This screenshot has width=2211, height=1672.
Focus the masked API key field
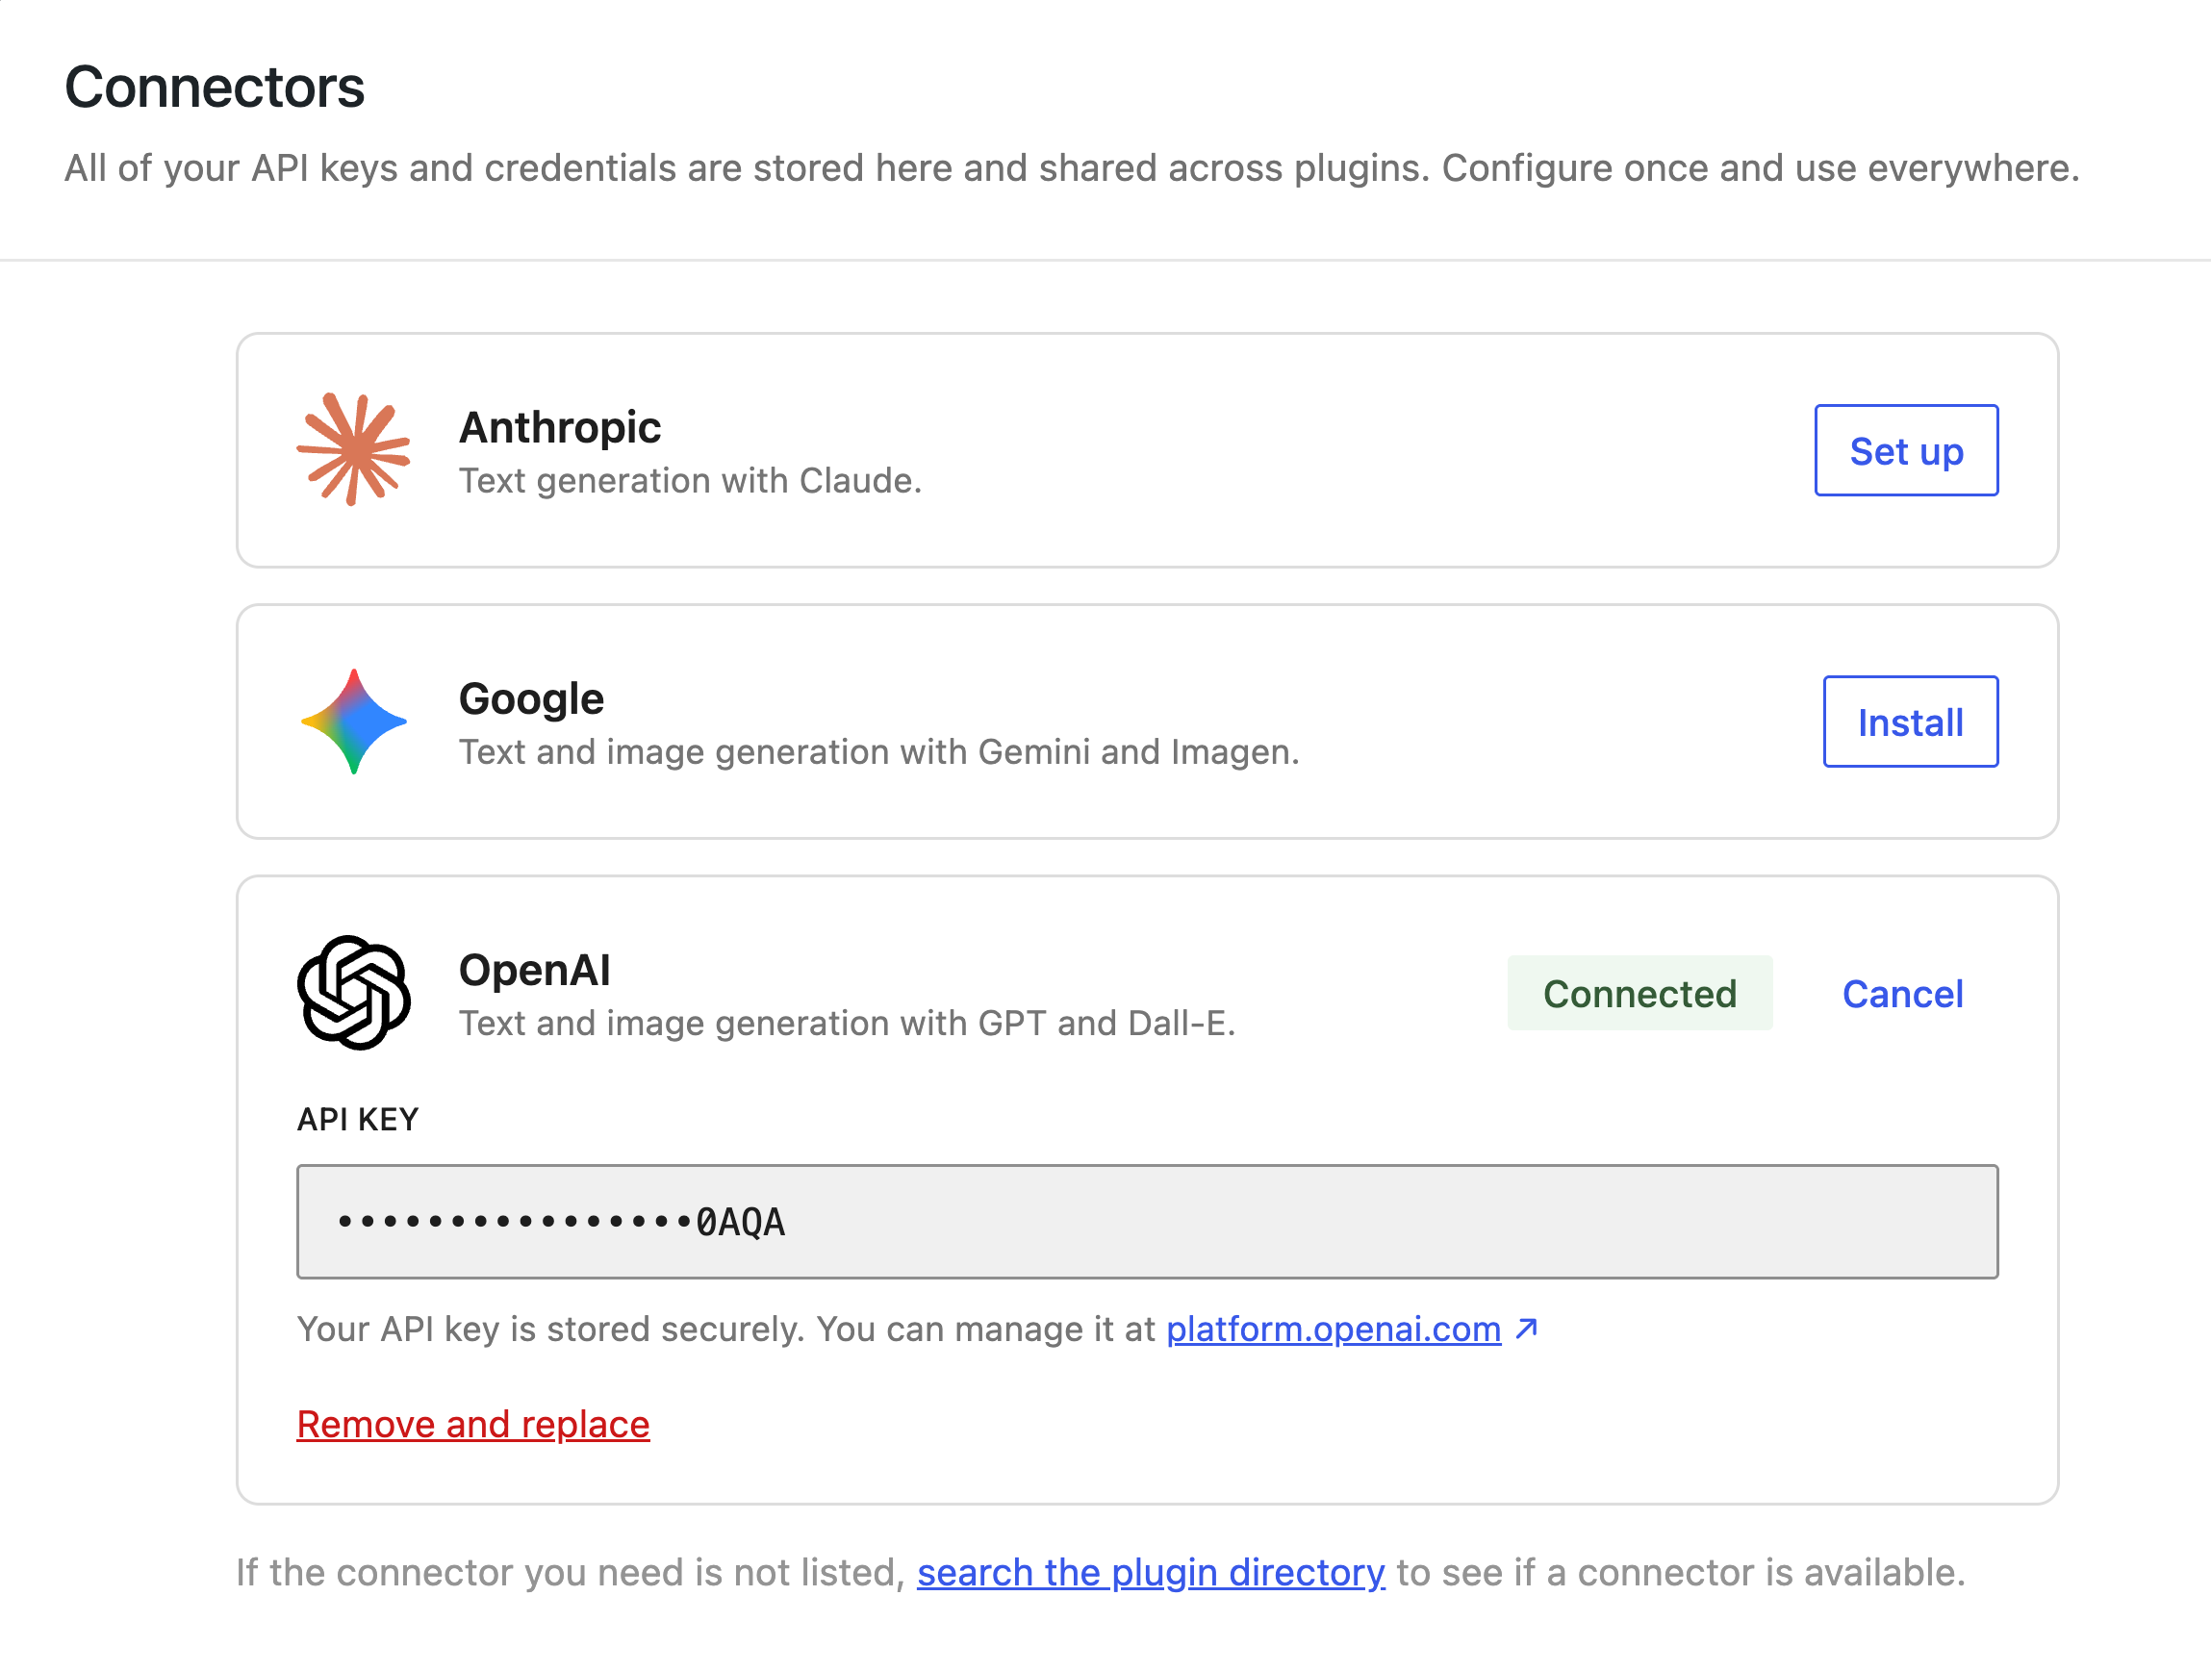(x=1147, y=1221)
